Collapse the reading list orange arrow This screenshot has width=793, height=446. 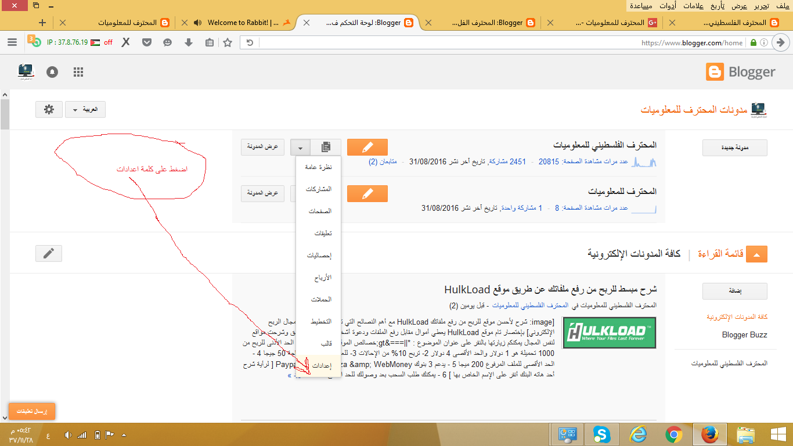[756, 254]
